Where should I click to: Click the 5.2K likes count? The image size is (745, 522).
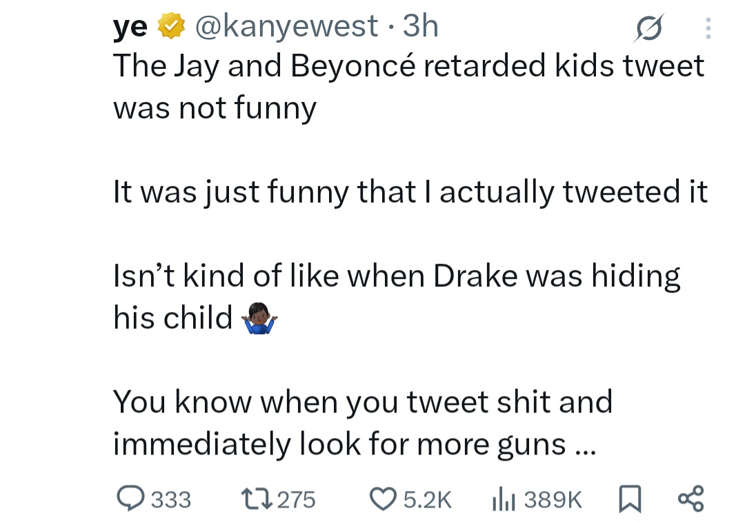pyautogui.click(x=427, y=499)
